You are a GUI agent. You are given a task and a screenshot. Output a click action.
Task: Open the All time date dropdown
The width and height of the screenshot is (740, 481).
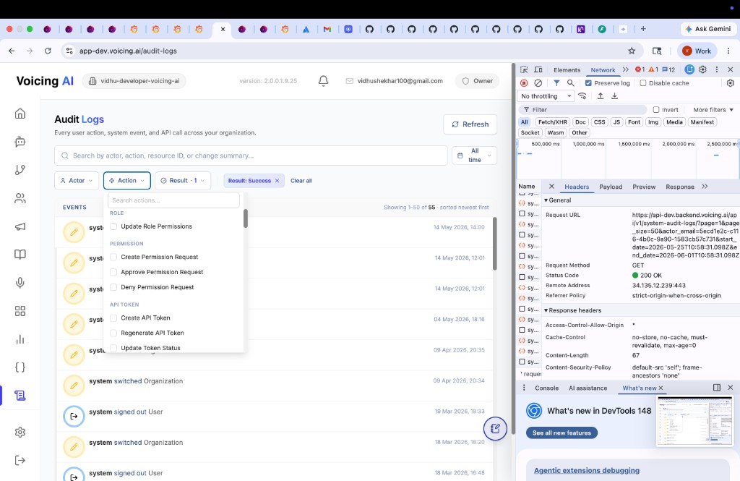point(474,156)
